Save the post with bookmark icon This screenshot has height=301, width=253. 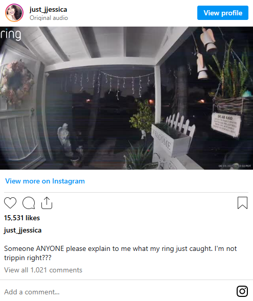pos(242,203)
